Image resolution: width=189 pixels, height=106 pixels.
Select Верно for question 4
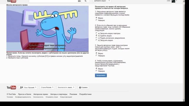(97, 69)
